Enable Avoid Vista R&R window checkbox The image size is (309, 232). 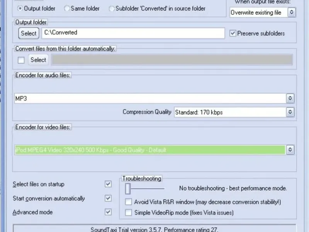(x=129, y=202)
